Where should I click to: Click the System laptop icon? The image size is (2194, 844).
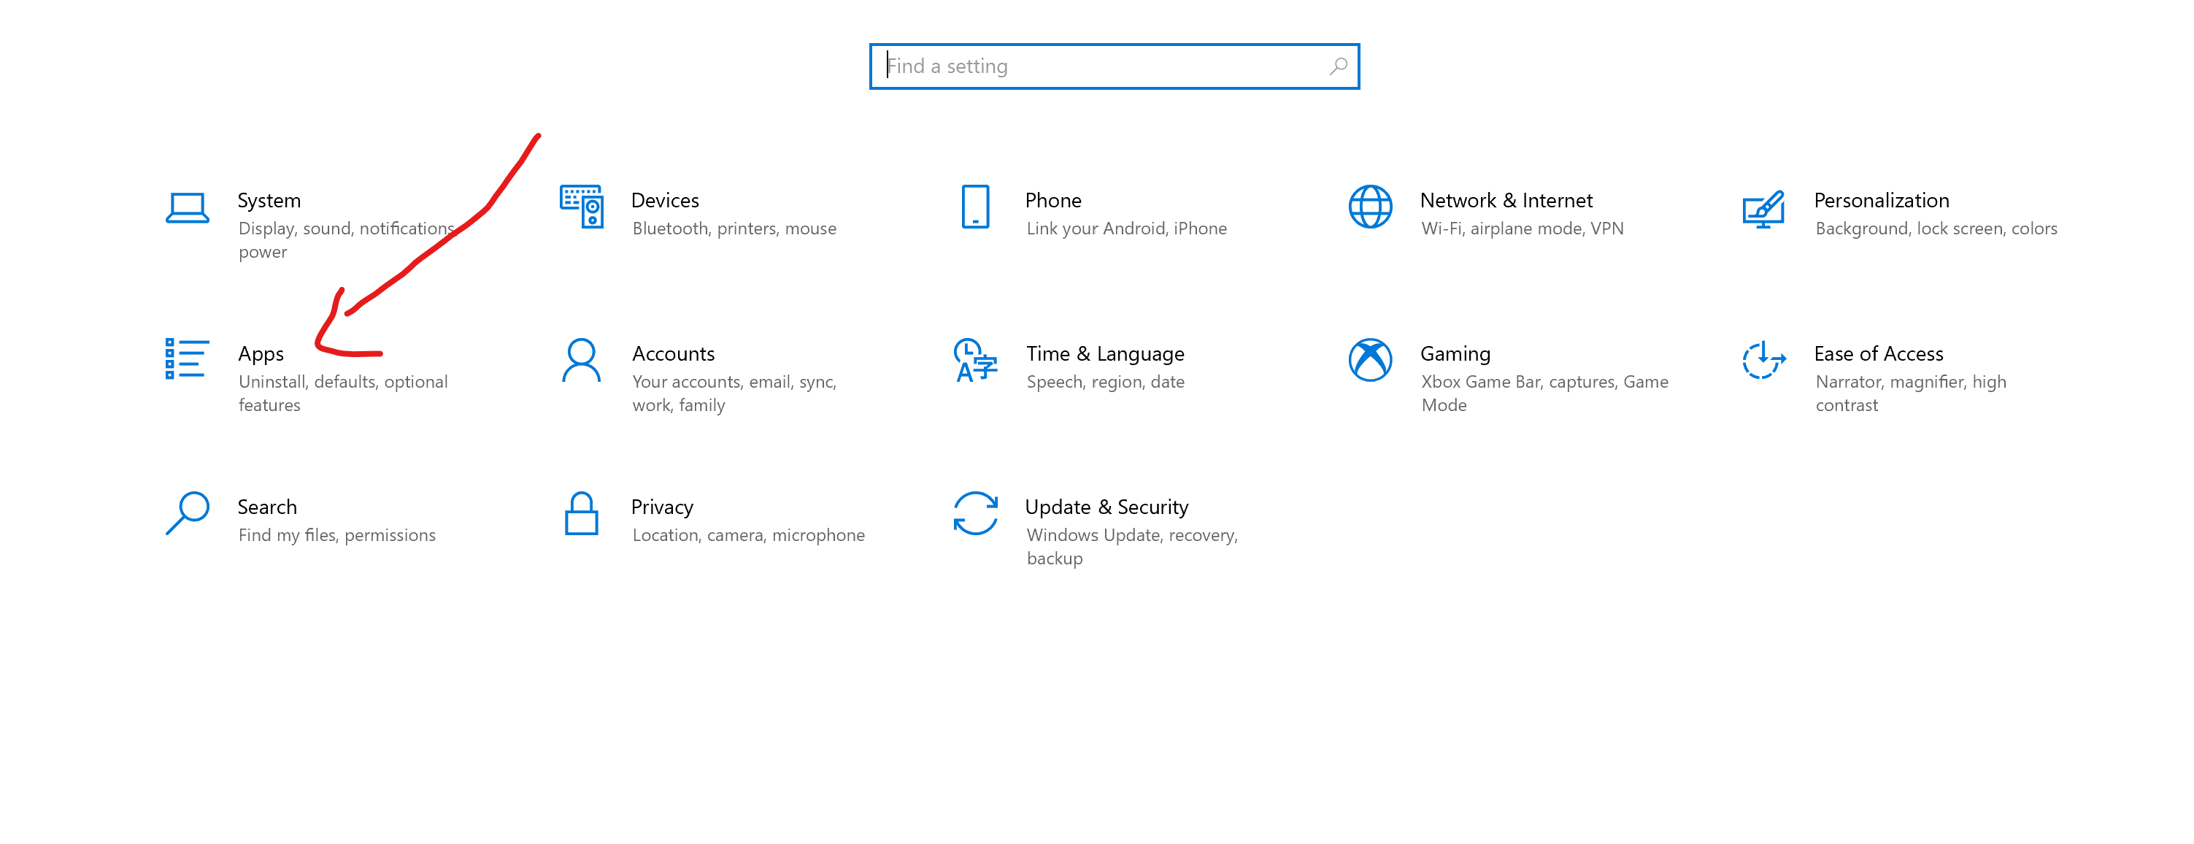(x=188, y=208)
